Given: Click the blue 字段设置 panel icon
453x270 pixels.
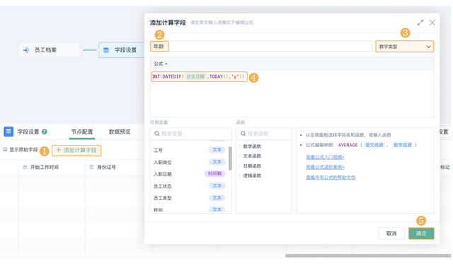Looking at the screenshot, I should pyautogui.click(x=8, y=131).
